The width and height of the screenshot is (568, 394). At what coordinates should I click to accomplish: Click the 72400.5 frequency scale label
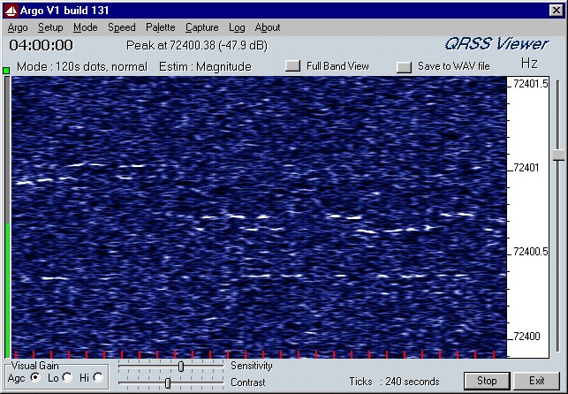click(531, 252)
